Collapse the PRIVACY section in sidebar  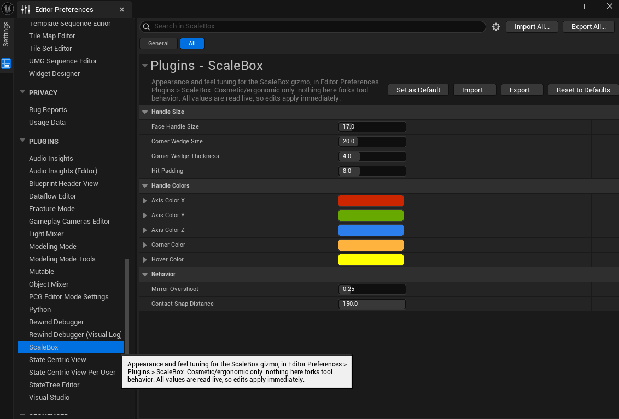click(22, 92)
